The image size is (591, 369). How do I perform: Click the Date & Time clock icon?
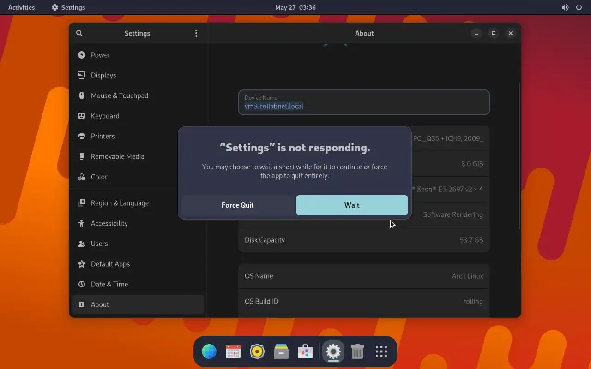click(82, 284)
